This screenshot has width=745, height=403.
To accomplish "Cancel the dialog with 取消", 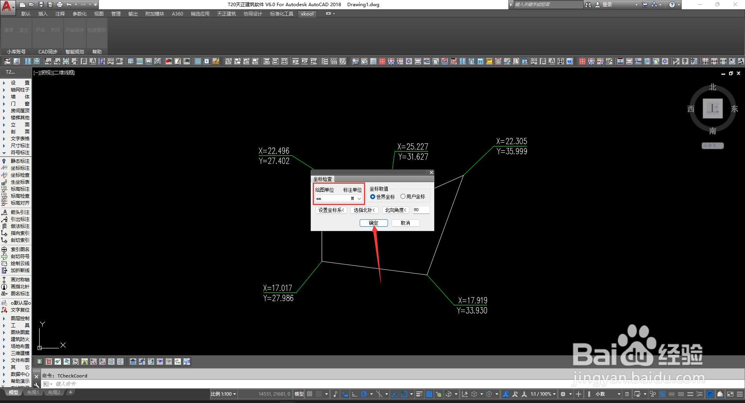I will 405,223.
